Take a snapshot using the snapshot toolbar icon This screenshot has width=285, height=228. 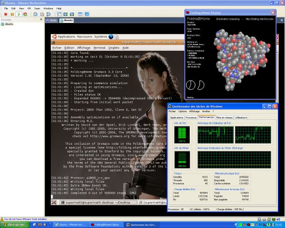click(36, 14)
